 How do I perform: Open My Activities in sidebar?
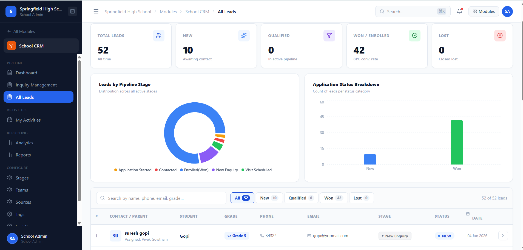click(x=38, y=120)
